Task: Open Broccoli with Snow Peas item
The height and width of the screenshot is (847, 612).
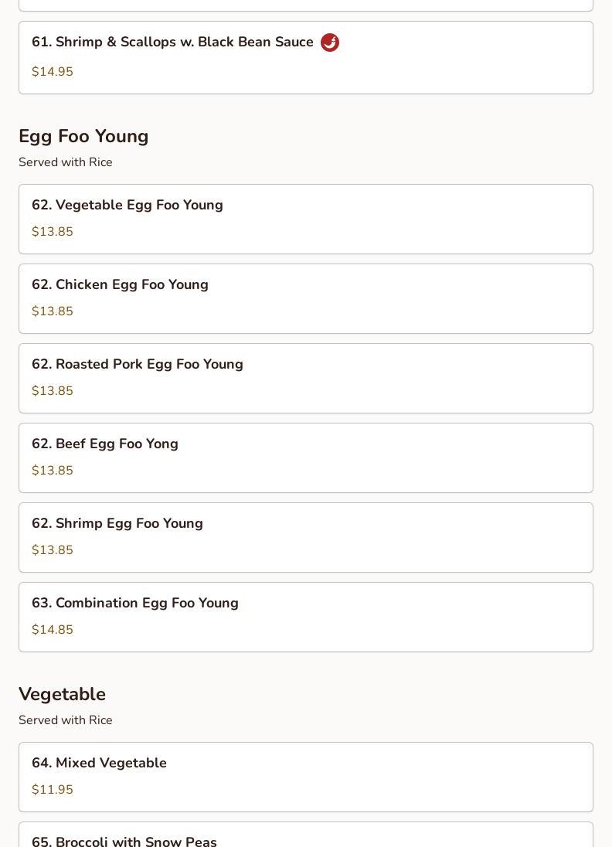Action: 124,839
